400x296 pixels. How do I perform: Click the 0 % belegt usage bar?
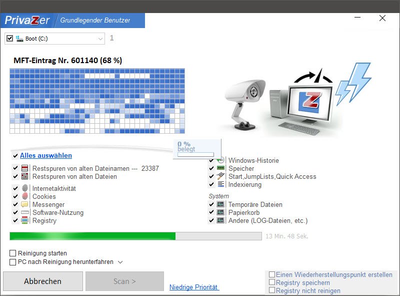coord(195,154)
